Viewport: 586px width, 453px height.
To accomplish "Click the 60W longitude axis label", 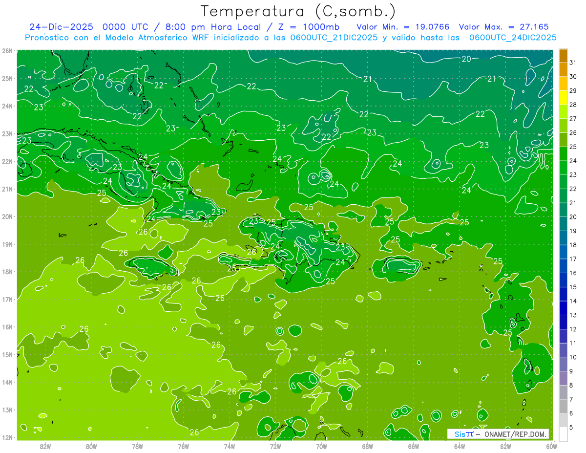I will (x=551, y=446).
